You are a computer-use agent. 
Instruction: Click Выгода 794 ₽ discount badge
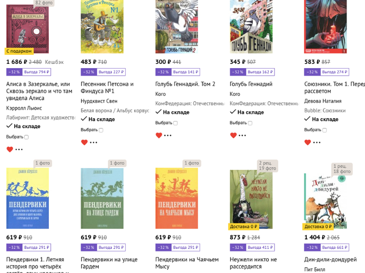[x=36, y=72]
